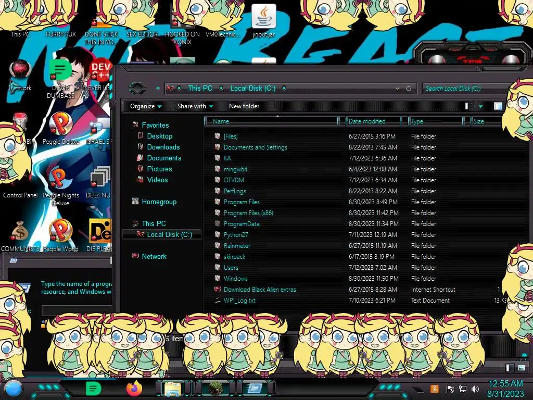Switch to large icons view in status bar
The height and width of the screenshot is (400, 533).
[521, 367]
